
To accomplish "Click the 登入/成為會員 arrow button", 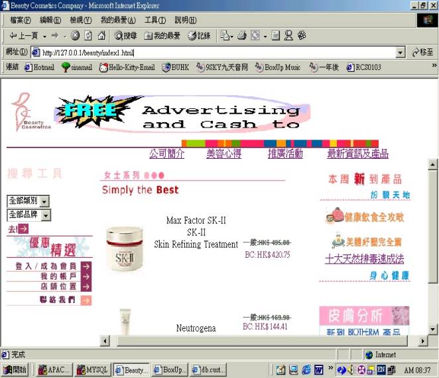I will tap(86, 266).
